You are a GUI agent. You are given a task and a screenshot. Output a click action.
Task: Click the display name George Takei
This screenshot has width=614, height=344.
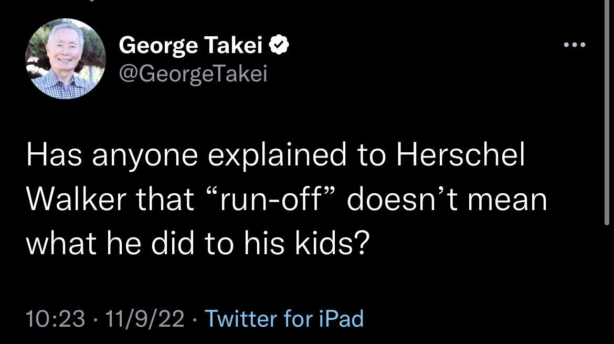pyautogui.click(x=190, y=47)
